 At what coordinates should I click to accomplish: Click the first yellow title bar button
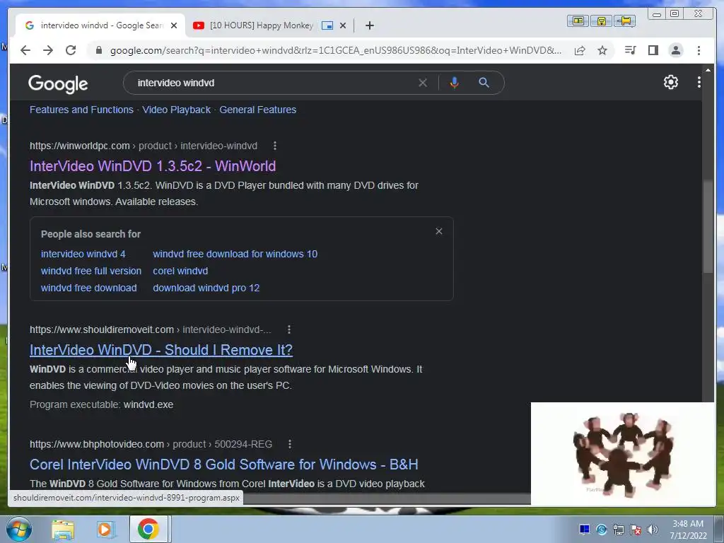pyautogui.click(x=578, y=21)
